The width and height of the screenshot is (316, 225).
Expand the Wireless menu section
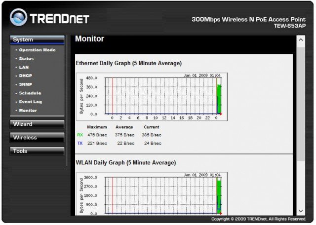37,137
